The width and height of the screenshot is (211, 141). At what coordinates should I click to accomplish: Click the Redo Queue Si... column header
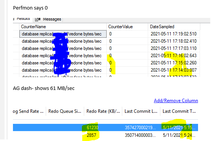(x=65, y=111)
